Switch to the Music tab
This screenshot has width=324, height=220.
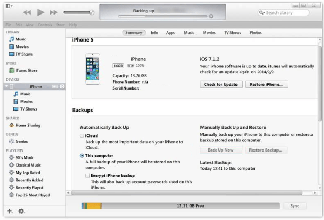coord(189,32)
